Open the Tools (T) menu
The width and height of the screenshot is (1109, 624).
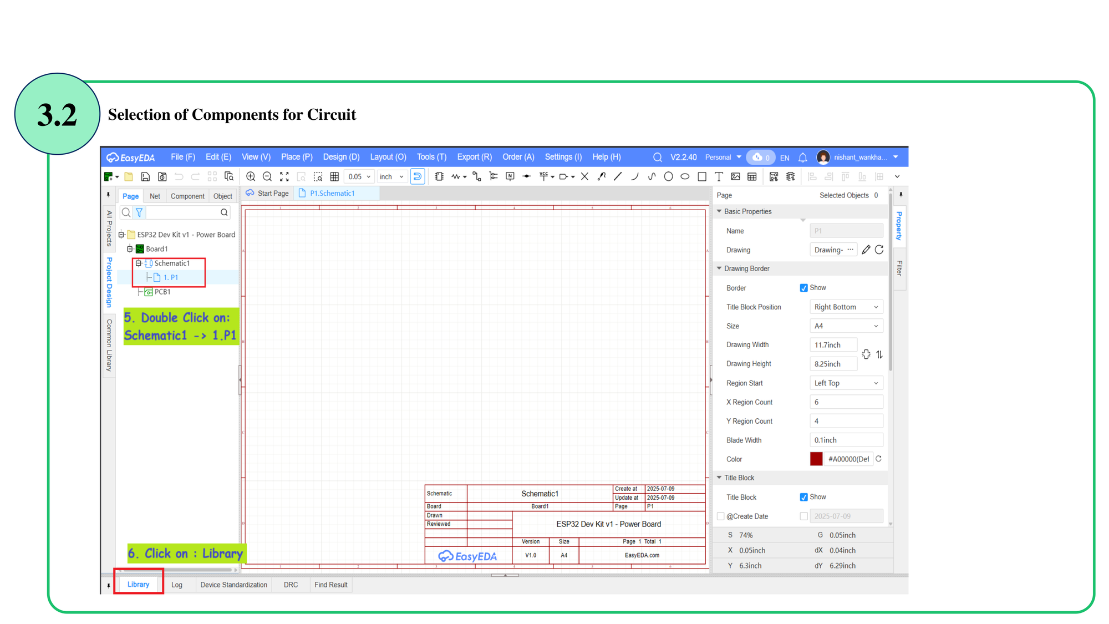tap(431, 157)
